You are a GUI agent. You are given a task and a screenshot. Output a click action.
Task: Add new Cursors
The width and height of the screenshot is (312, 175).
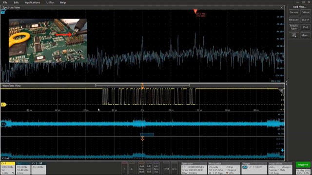[293, 12]
